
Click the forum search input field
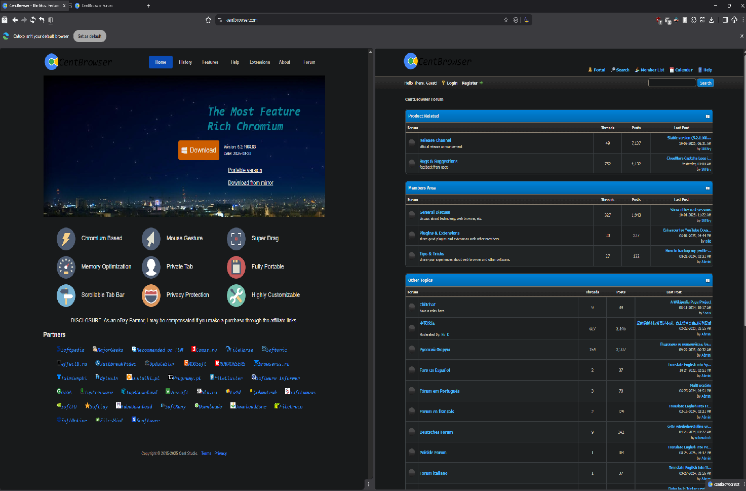coord(672,83)
